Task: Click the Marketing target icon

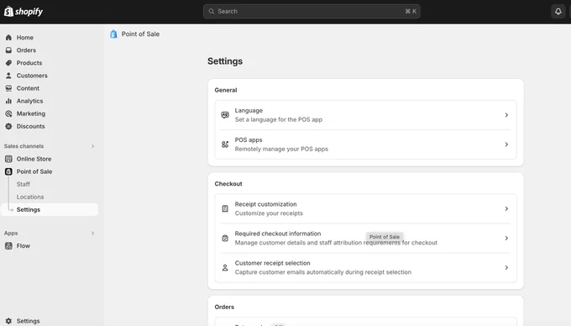Action: click(x=8, y=113)
